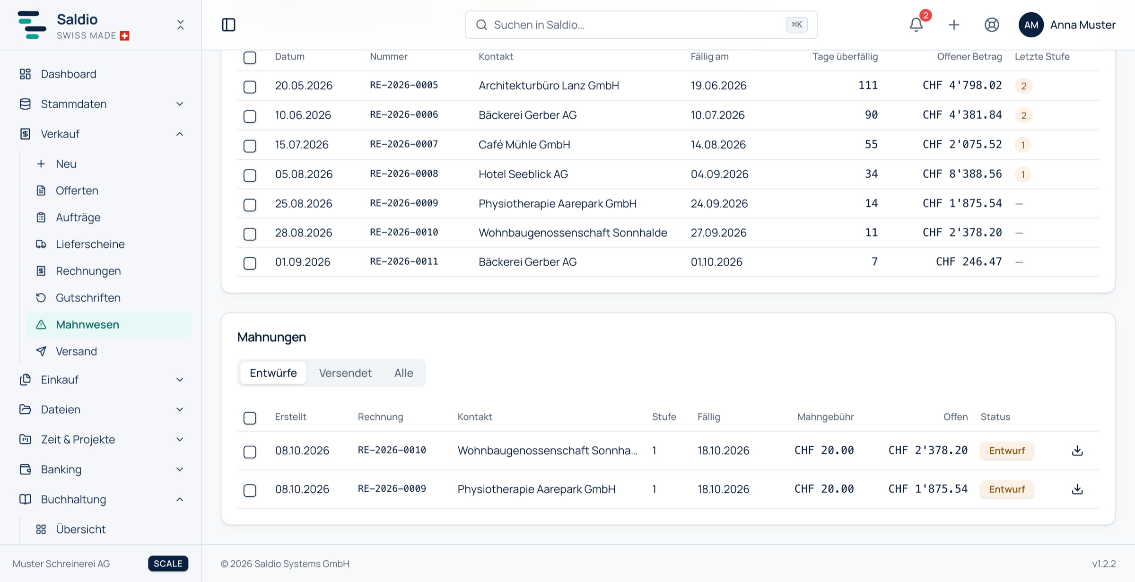Select all overdue invoices via the header checkbox
Screen dimensions: 1135x582
click(250, 58)
